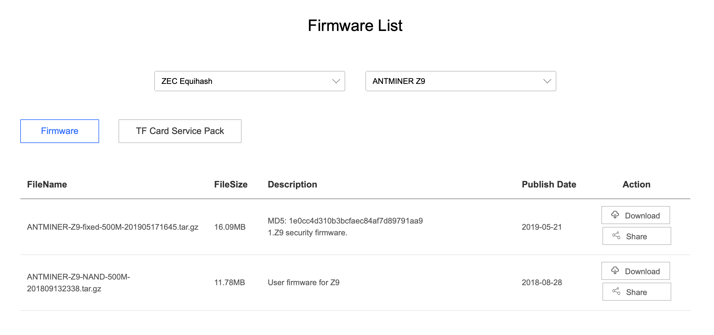Switch to the Firmware tab

60,131
